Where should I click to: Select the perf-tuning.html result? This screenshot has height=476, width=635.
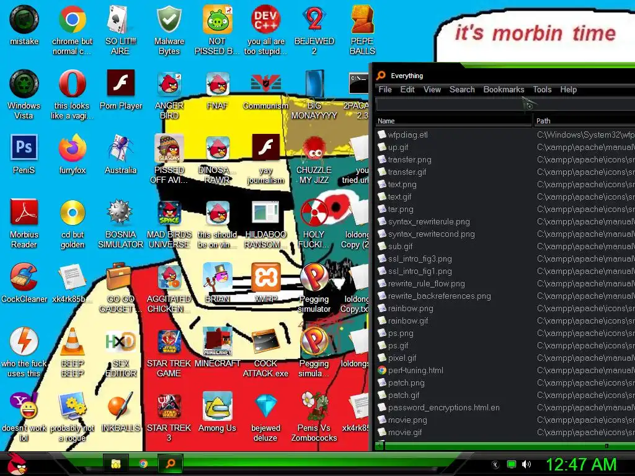coord(505,370)
